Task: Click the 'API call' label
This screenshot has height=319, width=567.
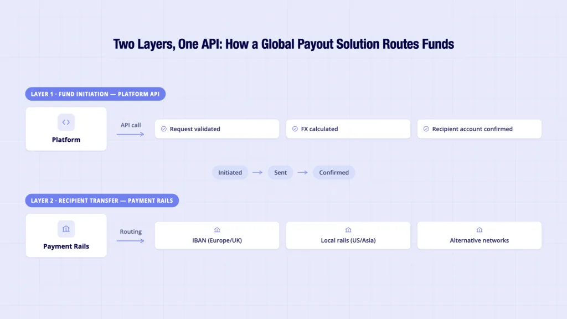Action: pos(131,125)
